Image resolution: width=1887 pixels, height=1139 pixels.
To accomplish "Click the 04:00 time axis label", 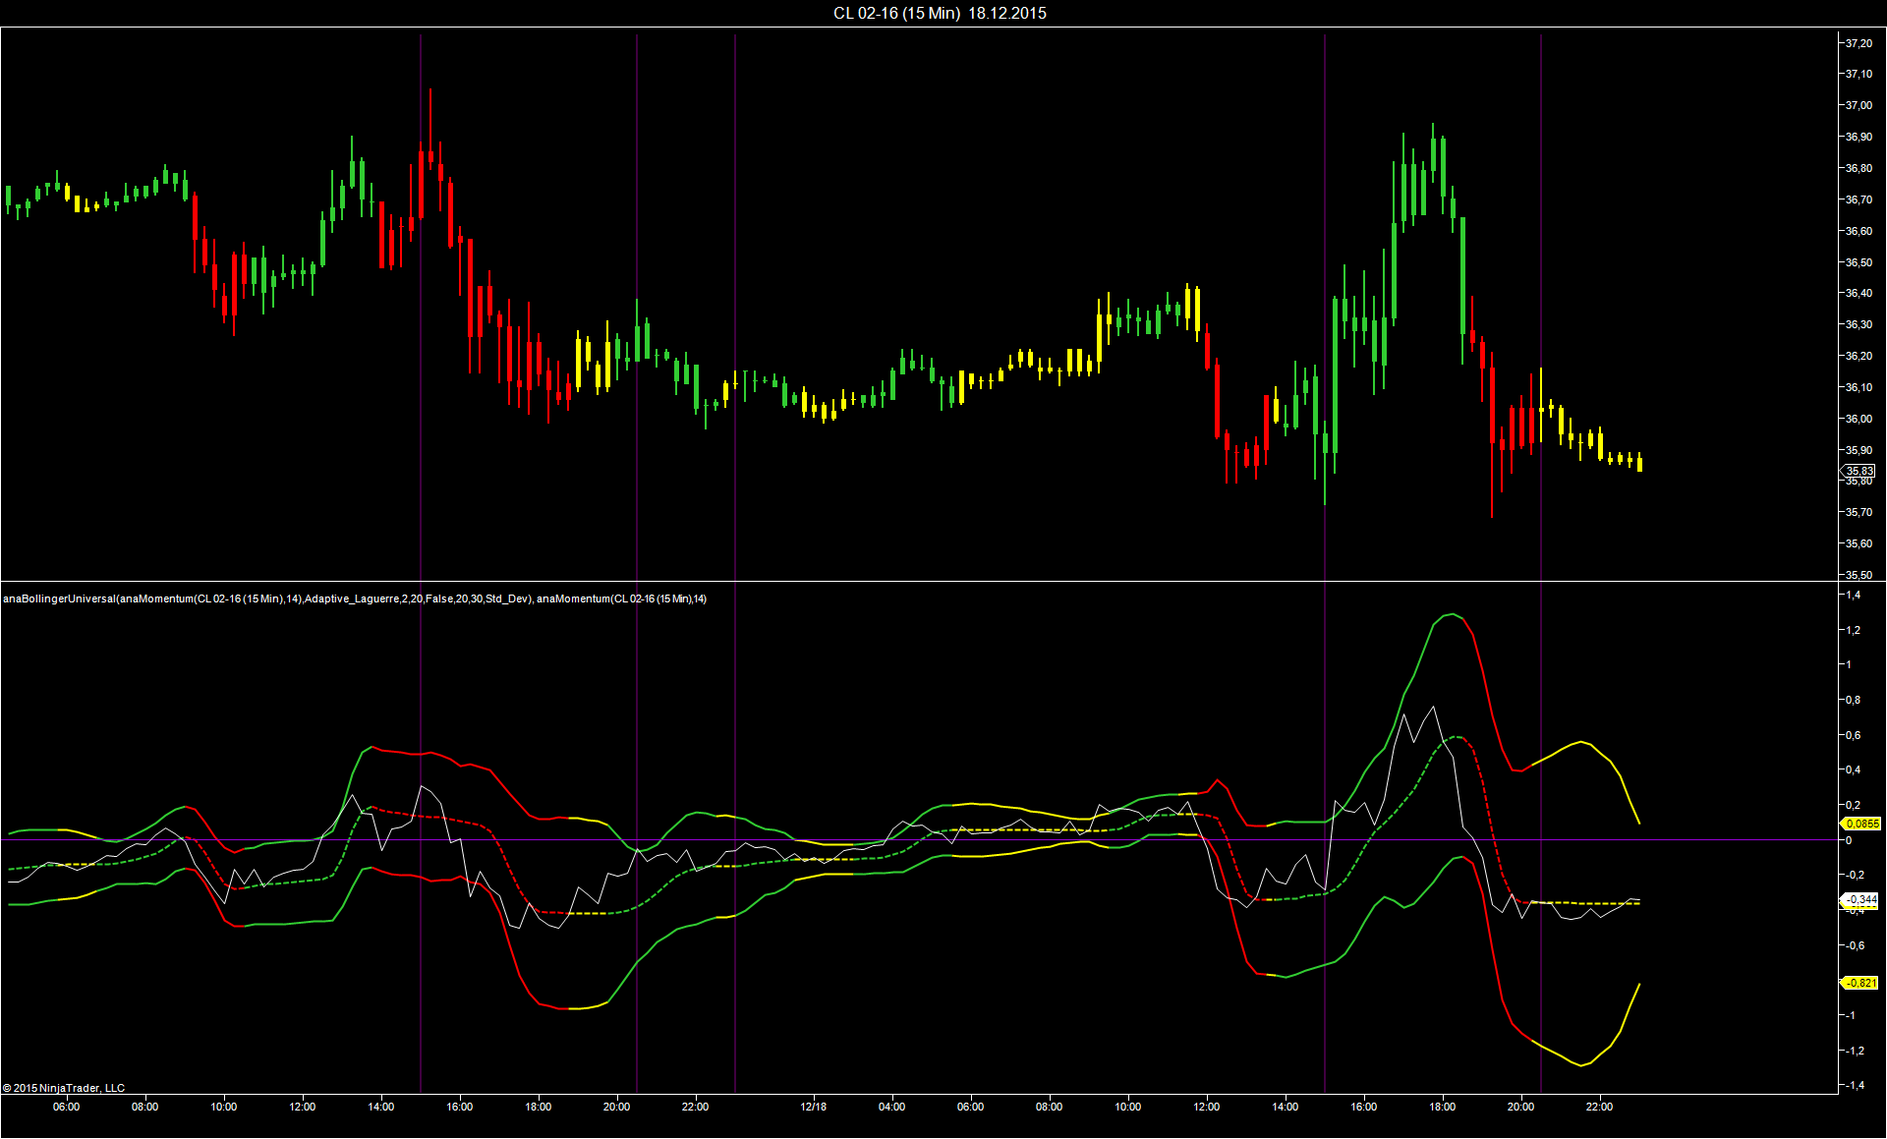I will coord(891,1107).
